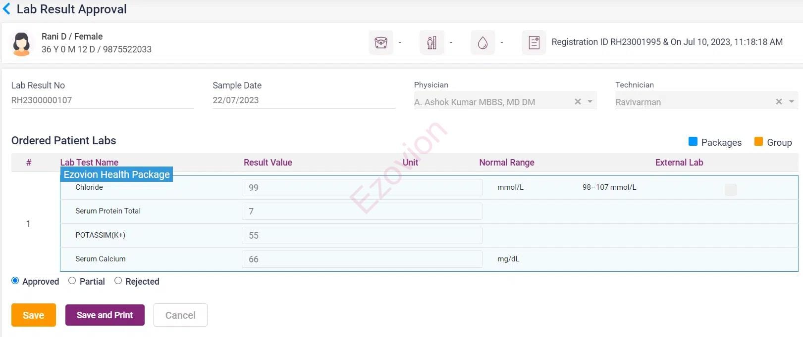Viewport: 803px width, 337px height.
Task: Choose the Rejected radio option
Action: (118, 281)
